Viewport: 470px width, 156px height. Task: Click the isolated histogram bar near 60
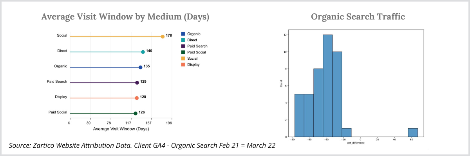pos(413,133)
